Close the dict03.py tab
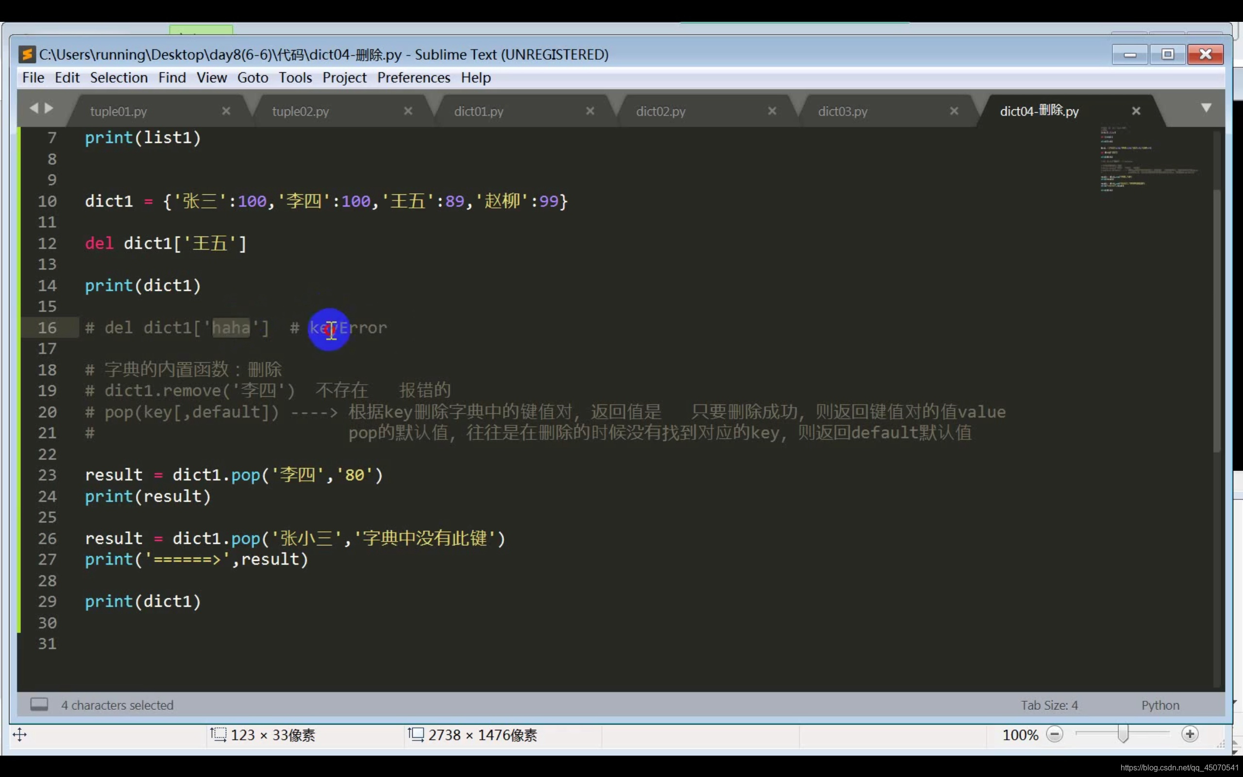The height and width of the screenshot is (777, 1243). pos(954,111)
